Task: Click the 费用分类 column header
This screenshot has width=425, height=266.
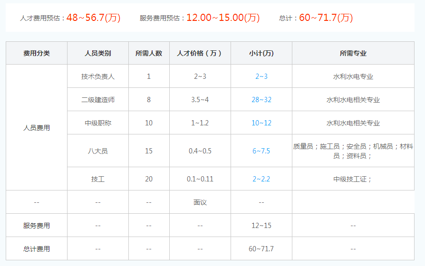Action: 37,53
